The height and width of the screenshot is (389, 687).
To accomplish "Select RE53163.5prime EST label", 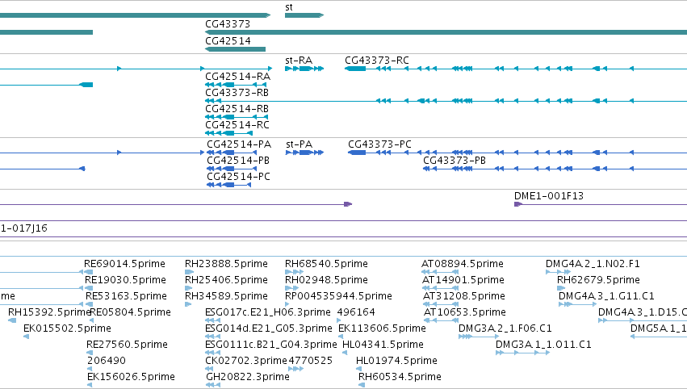I will click(x=126, y=296).
